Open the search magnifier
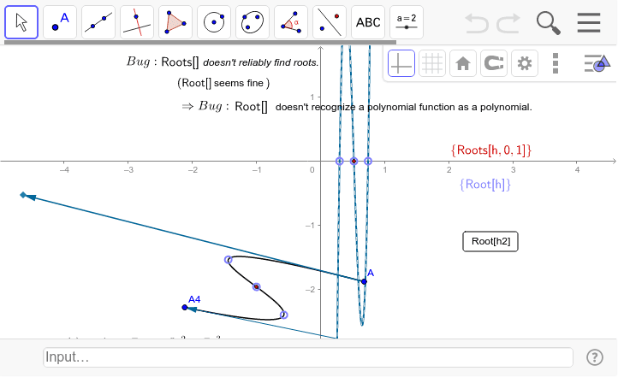 coord(548,23)
